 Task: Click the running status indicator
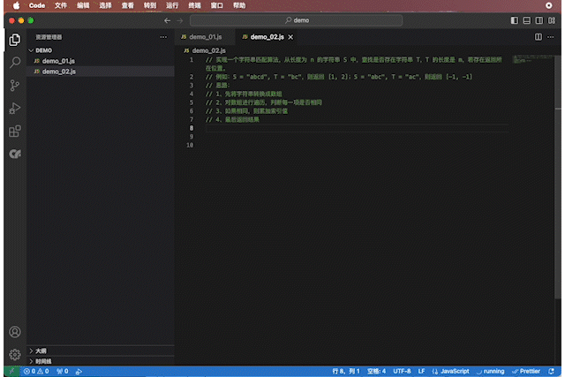pyautogui.click(x=490, y=371)
